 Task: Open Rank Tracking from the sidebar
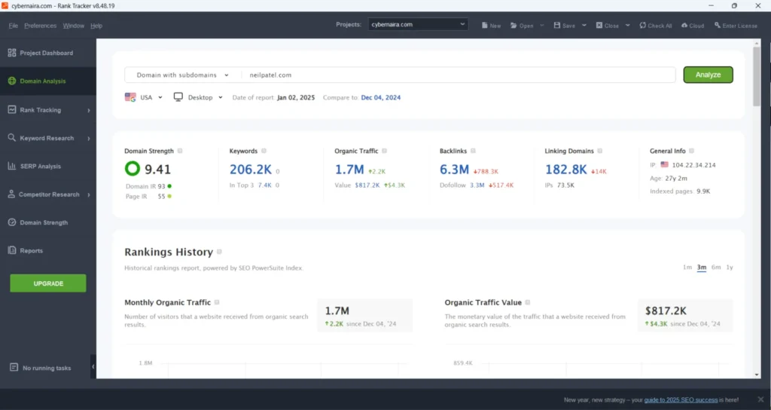(41, 110)
